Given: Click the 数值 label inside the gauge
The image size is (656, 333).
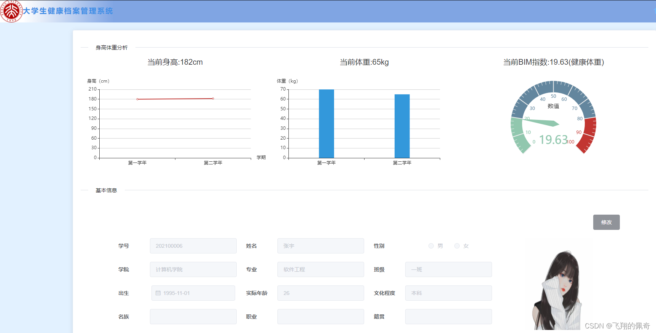Looking at the screenshot, I should 553,106.
